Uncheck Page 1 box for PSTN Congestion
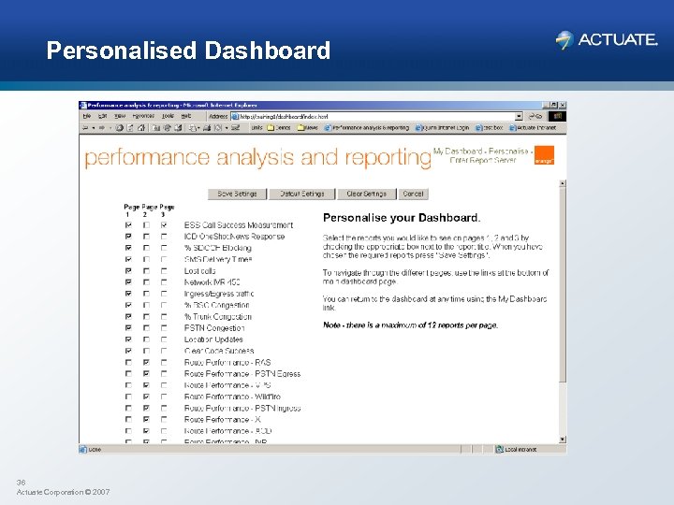The image size is (674, 505). [x=128, y=327]
